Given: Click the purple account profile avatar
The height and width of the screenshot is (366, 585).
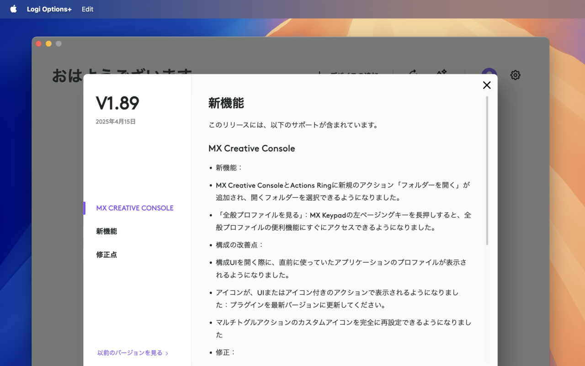Looking at the screenshot, I should click(489, 72).
